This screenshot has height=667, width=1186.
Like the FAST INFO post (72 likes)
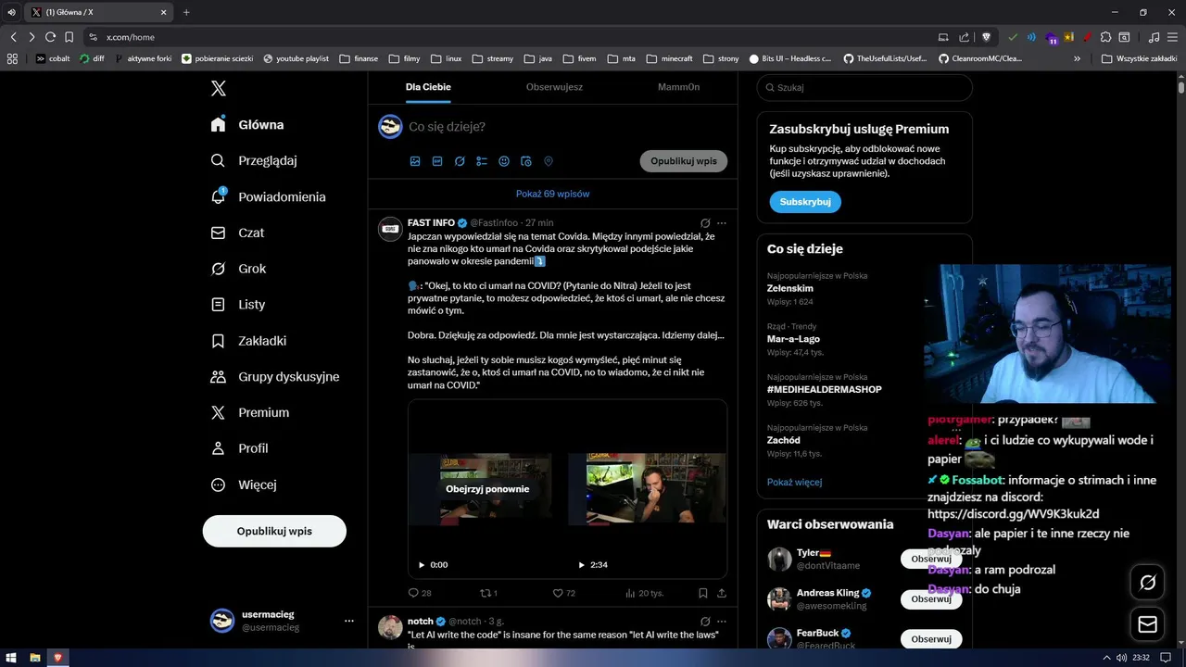[x=564, y=593]
